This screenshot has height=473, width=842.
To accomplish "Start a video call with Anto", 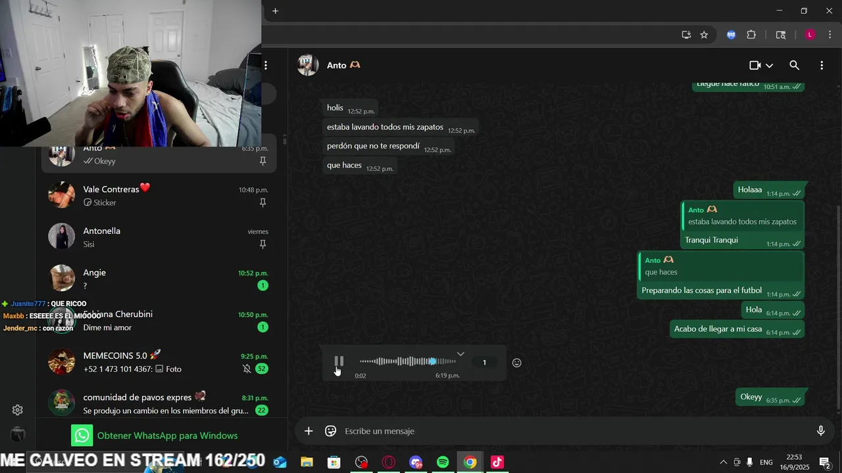I will click(755, 65).
